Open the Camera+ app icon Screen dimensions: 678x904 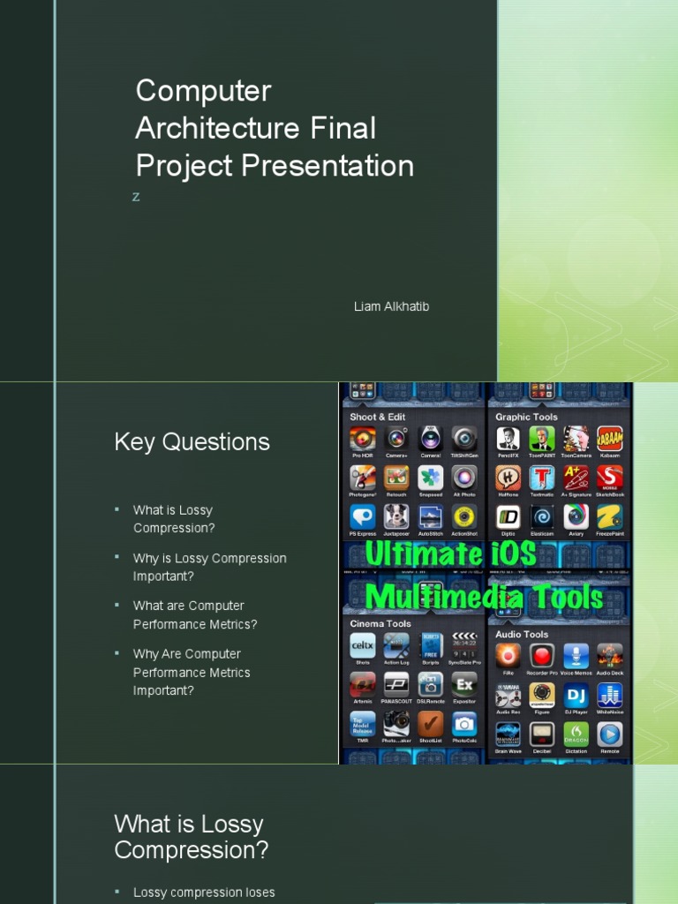point(396,439)
